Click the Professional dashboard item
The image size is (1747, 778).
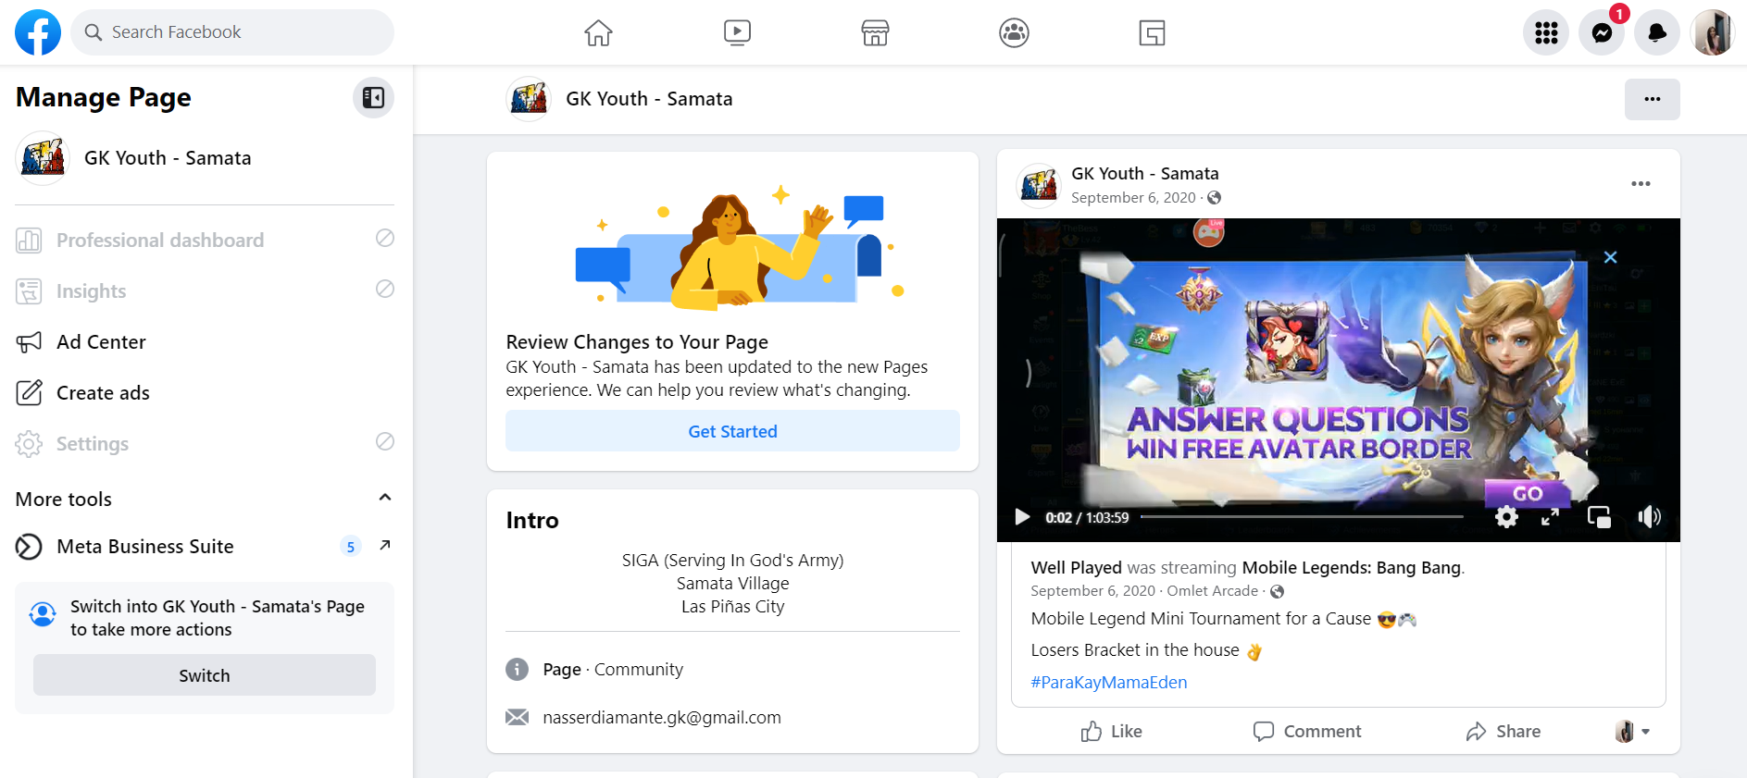tap(205, 241)
